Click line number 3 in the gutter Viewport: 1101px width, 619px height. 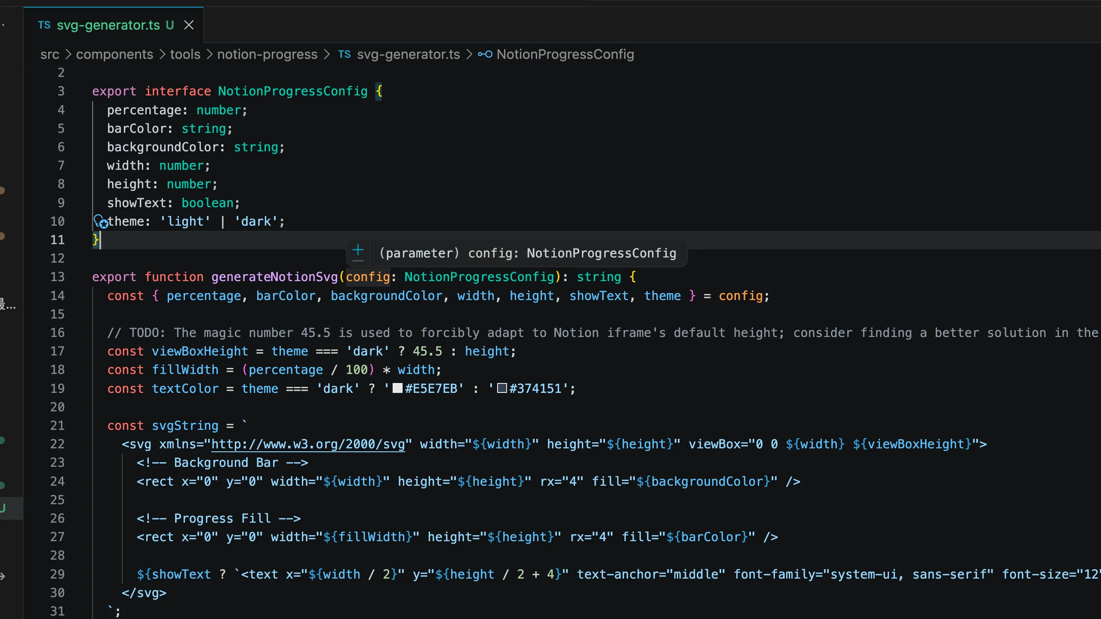pyautogui.click(x=61, y=91)
